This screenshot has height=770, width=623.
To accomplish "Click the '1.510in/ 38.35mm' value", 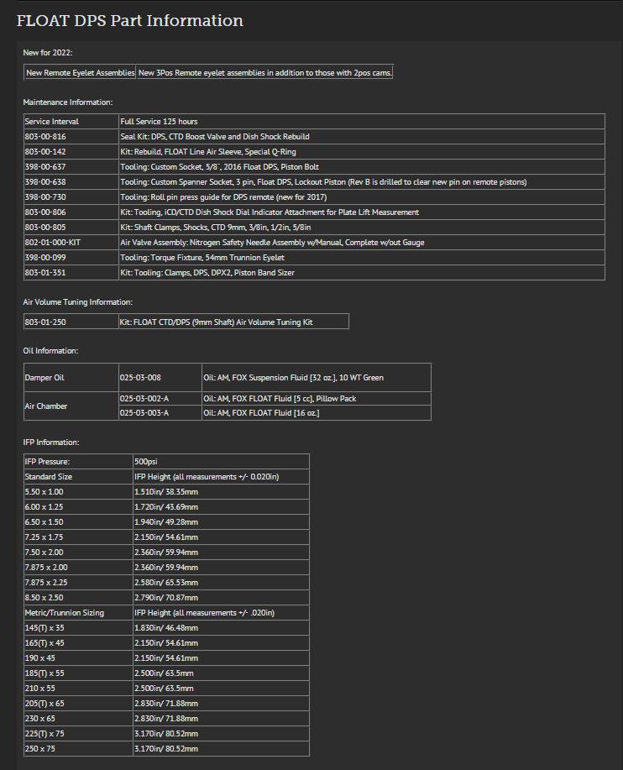I will 166,492.
